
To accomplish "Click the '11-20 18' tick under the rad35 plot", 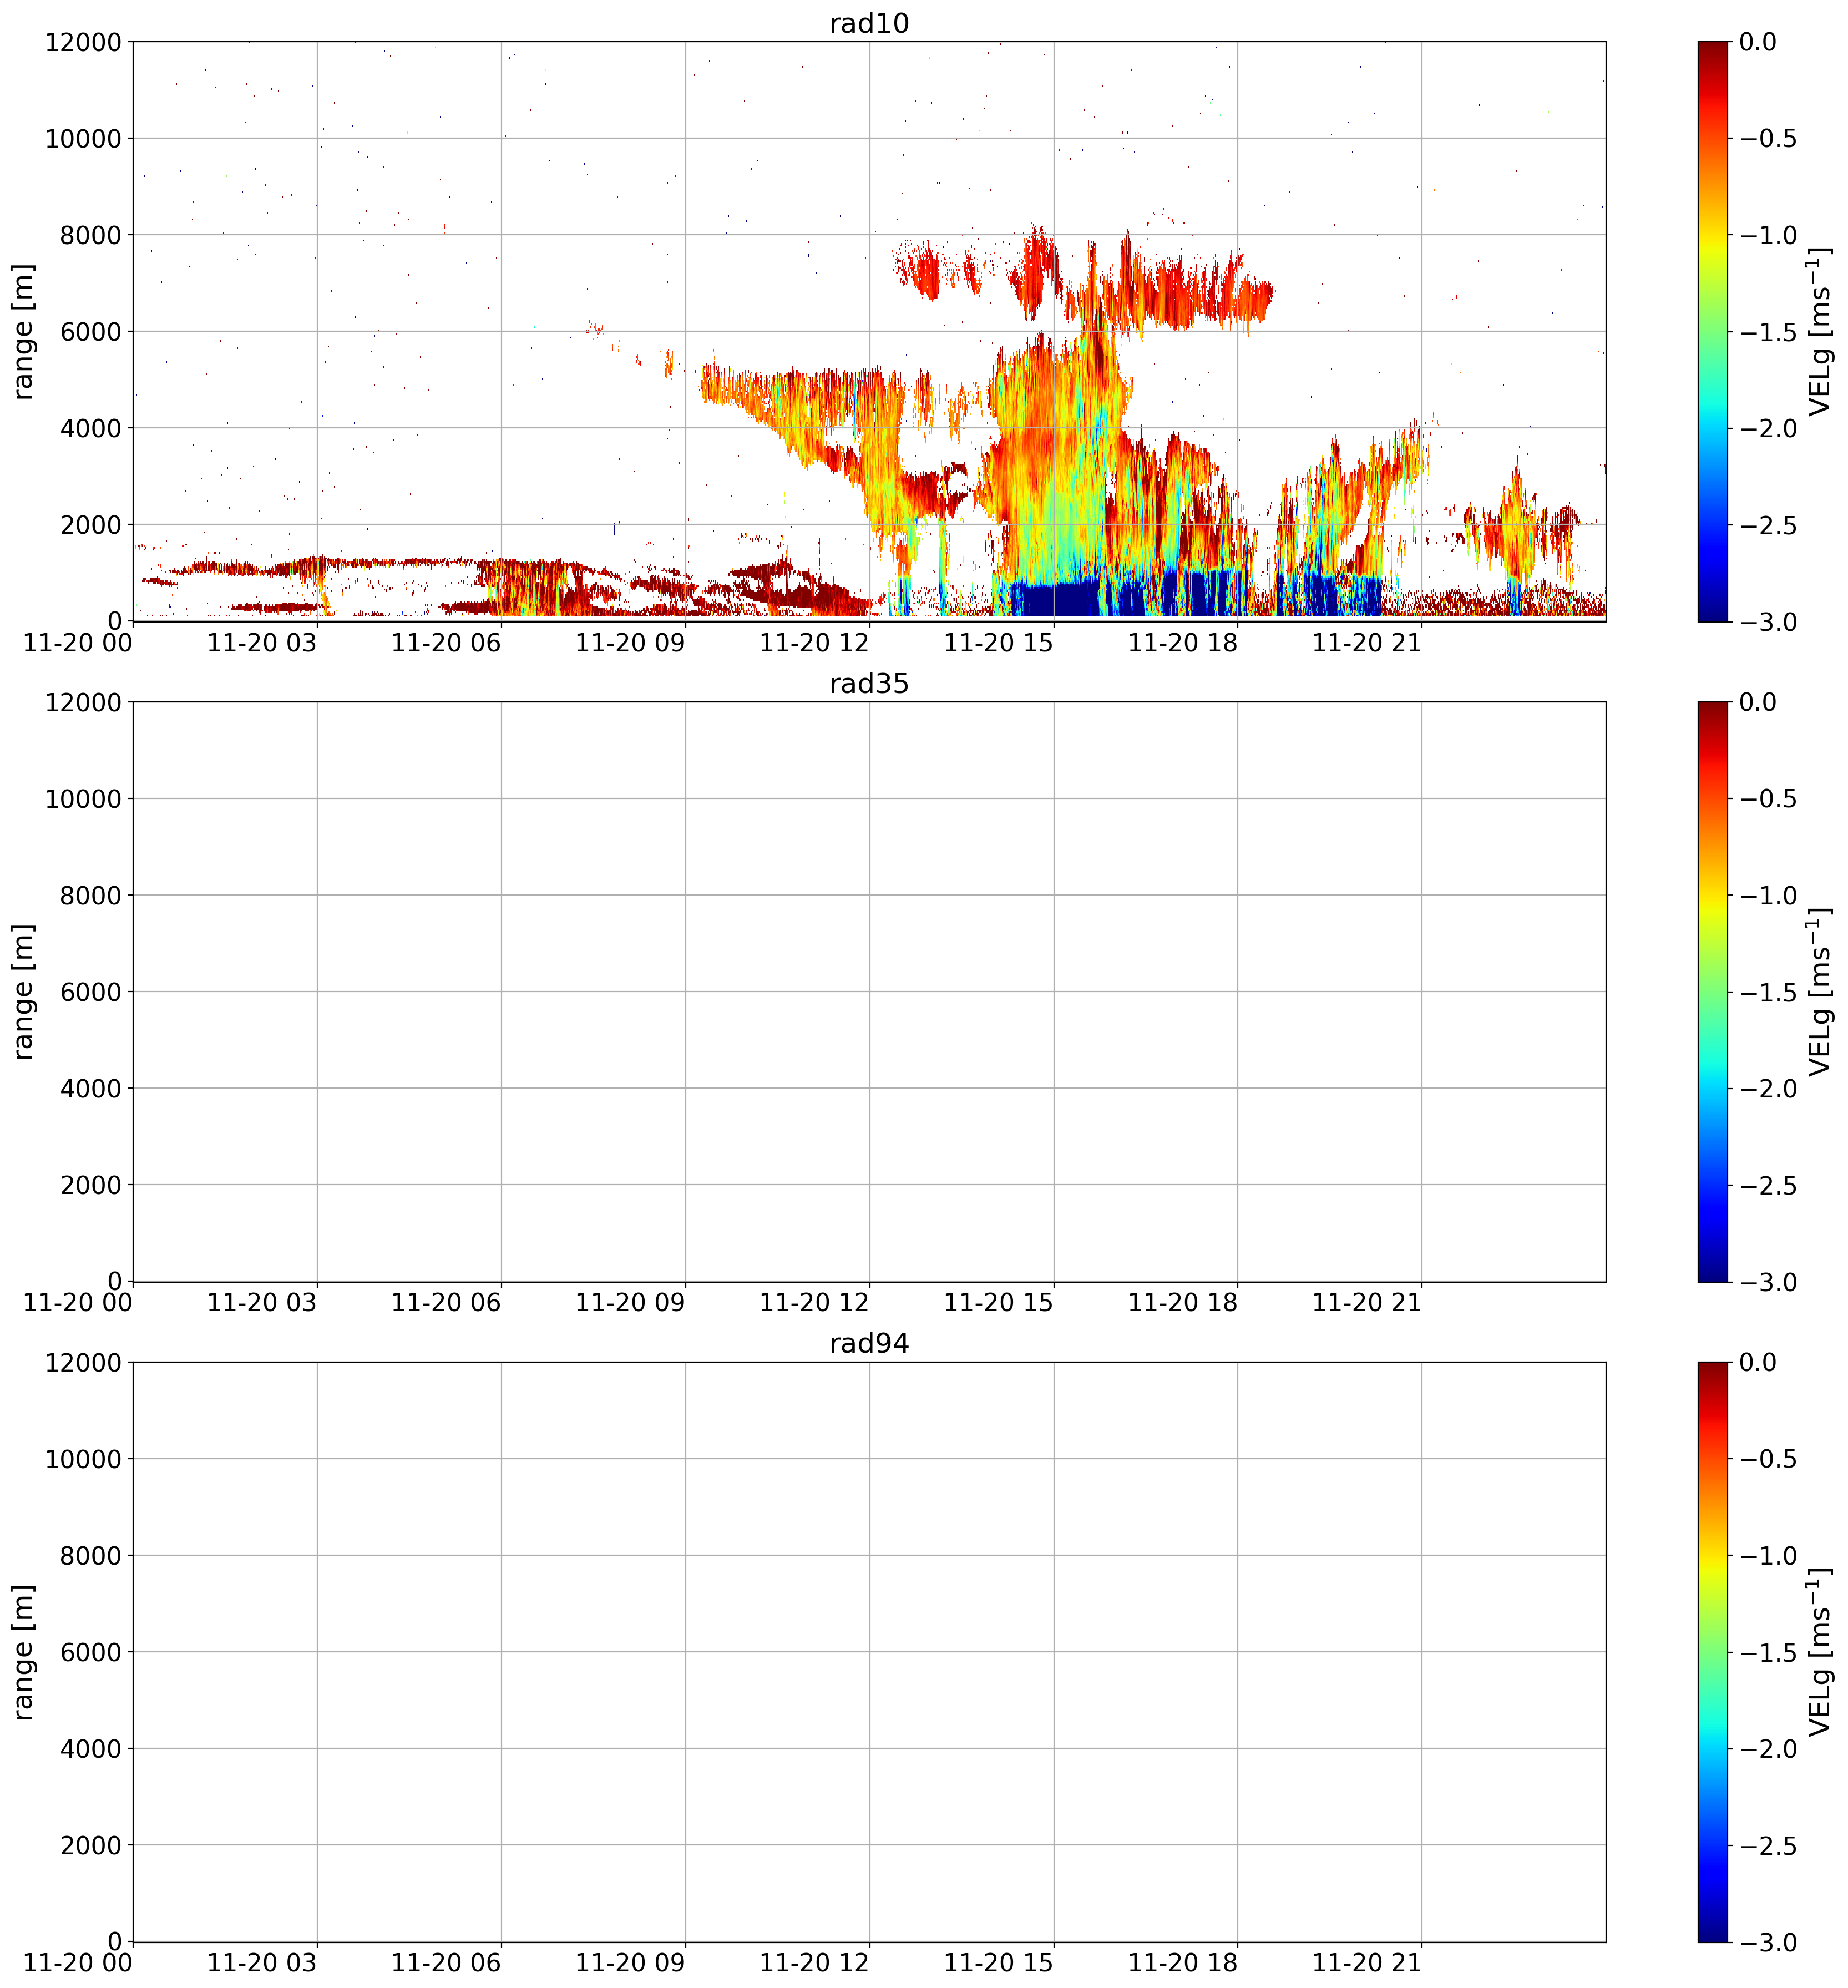I will coord(1184,1304).
